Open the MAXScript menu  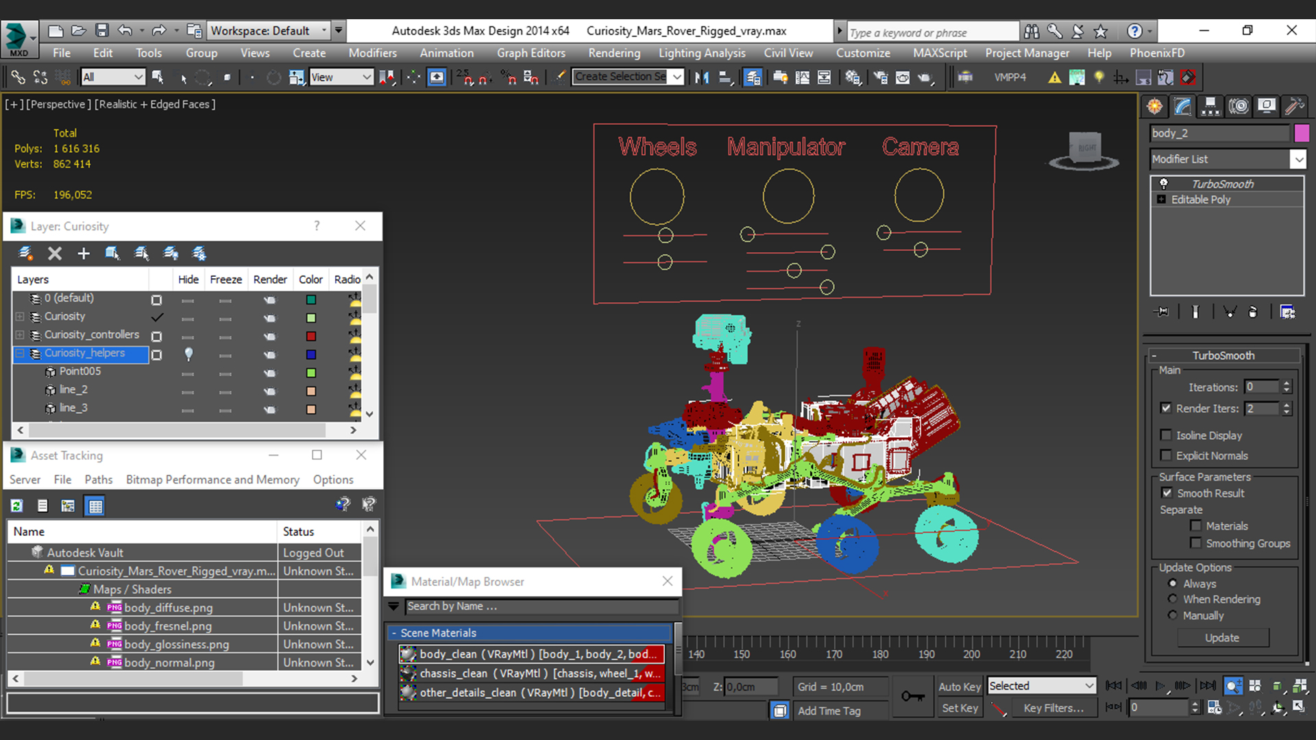[x=940, y=53]
